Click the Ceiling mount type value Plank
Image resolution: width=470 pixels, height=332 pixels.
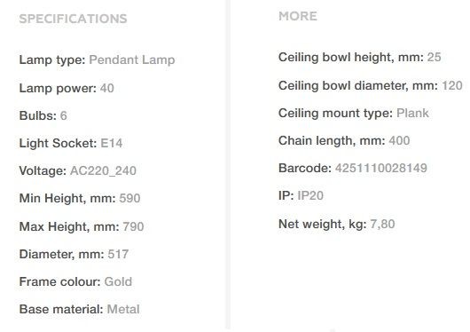coord(412,113)
